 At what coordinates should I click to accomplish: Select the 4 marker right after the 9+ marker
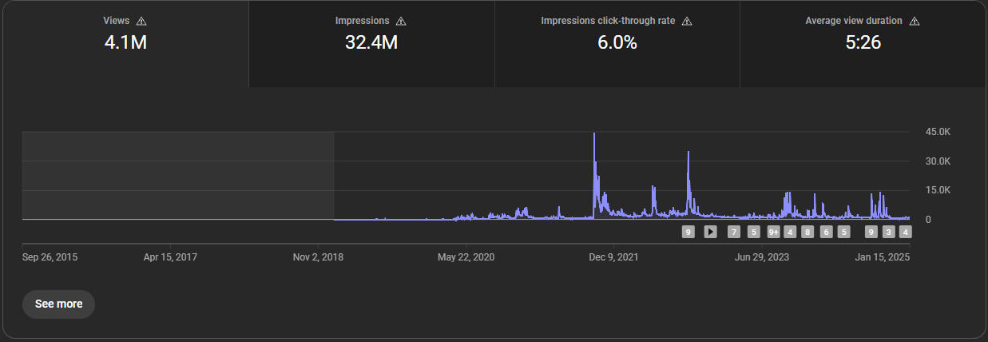[790, 232]
